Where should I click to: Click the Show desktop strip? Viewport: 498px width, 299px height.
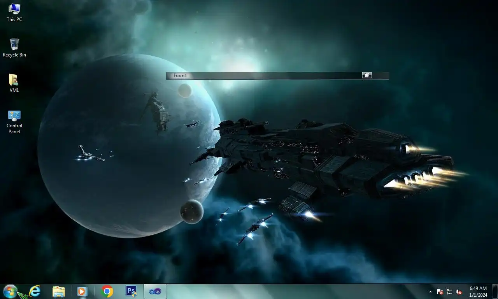point(495,292)
